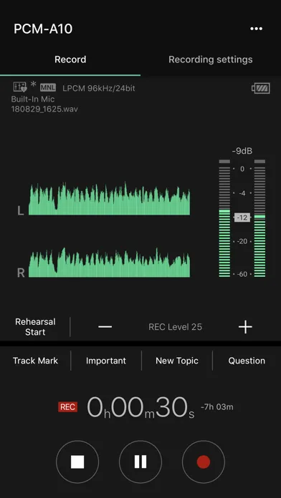
Task: Tap the -9dB peak value readout
Action: pos(242,151)
